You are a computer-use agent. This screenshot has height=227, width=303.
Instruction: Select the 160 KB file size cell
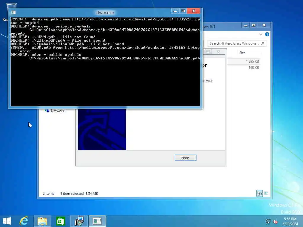pos(254,68)
